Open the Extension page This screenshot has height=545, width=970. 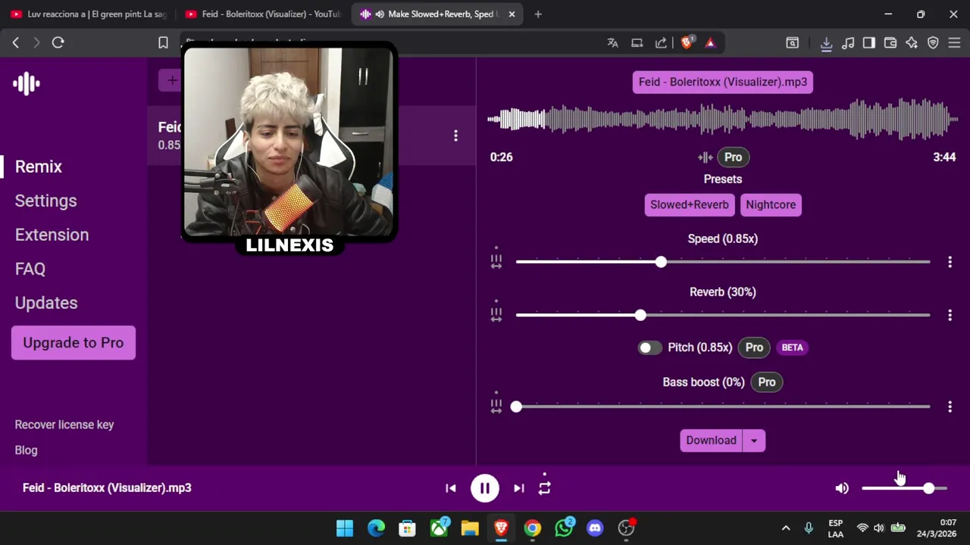click(52, 235)
